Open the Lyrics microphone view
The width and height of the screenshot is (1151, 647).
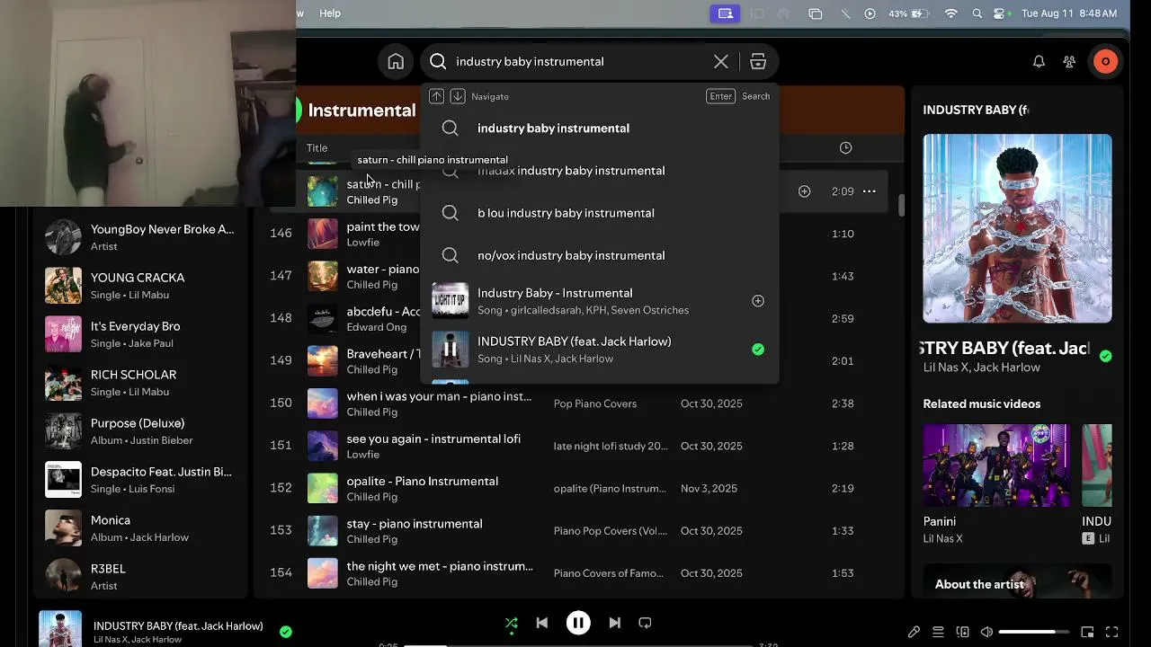(914, 632)
